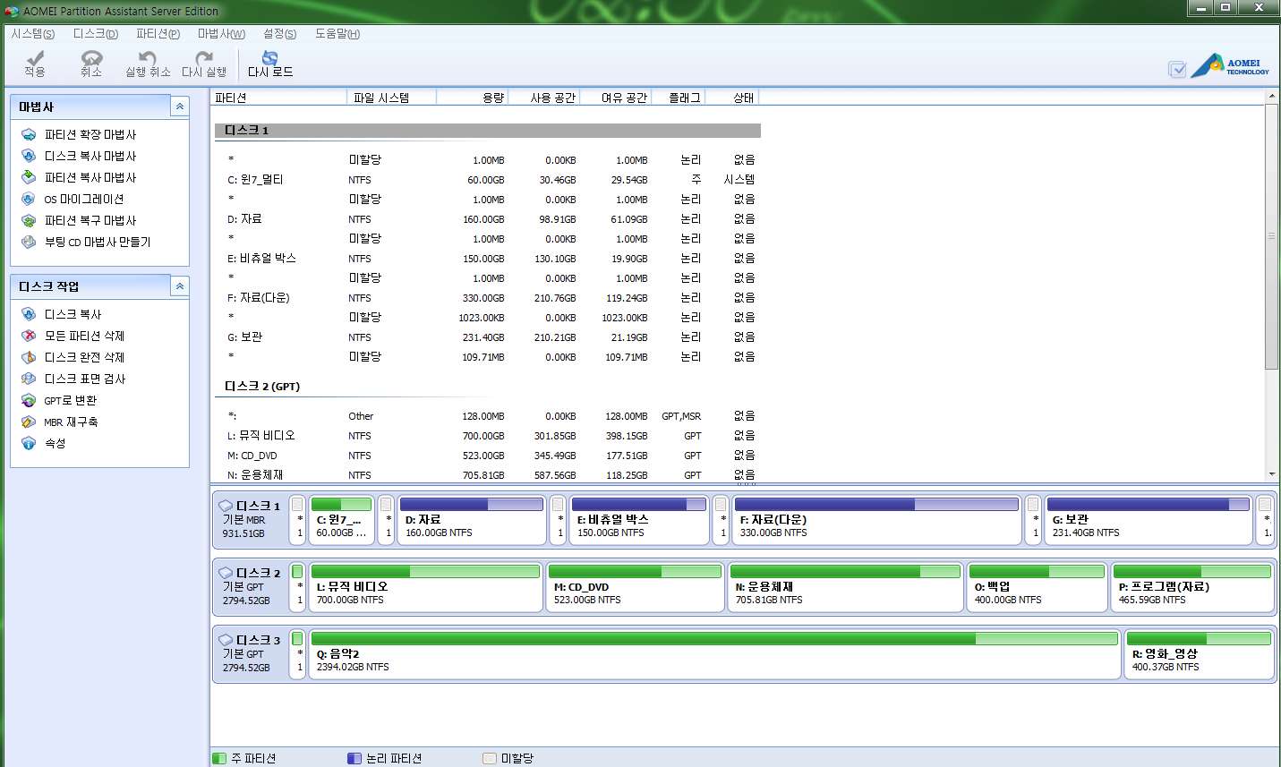Collapse the 디스크 작업 panel

[180, 286]
